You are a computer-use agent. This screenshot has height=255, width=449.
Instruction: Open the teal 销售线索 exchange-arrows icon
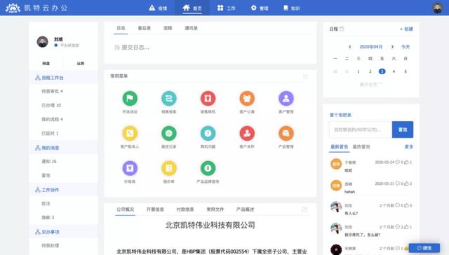pos(168,98)
